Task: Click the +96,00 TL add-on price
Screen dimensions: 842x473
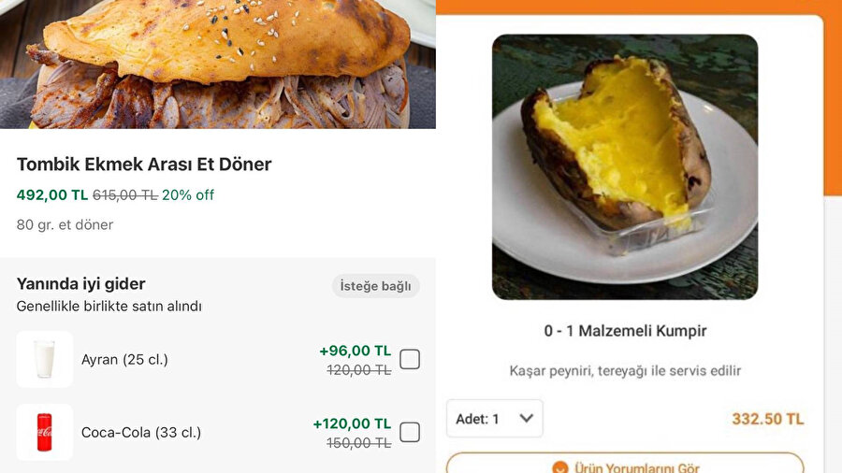Action: 356,351
